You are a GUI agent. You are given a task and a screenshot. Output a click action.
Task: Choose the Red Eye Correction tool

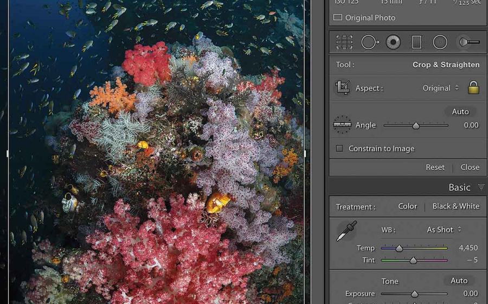pos(393,42)
